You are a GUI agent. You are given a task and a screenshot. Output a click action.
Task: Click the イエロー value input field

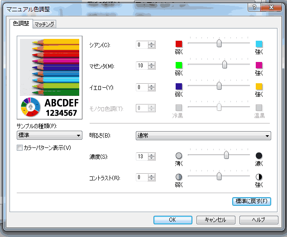tap(142, 87)
